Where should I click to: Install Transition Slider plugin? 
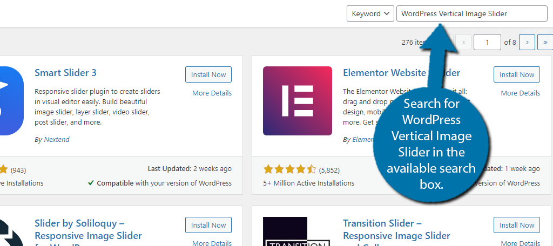[517, 225]
